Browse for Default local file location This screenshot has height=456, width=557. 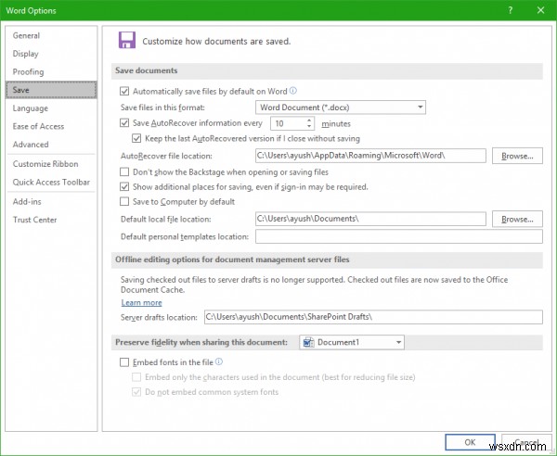tap(517, 219)
